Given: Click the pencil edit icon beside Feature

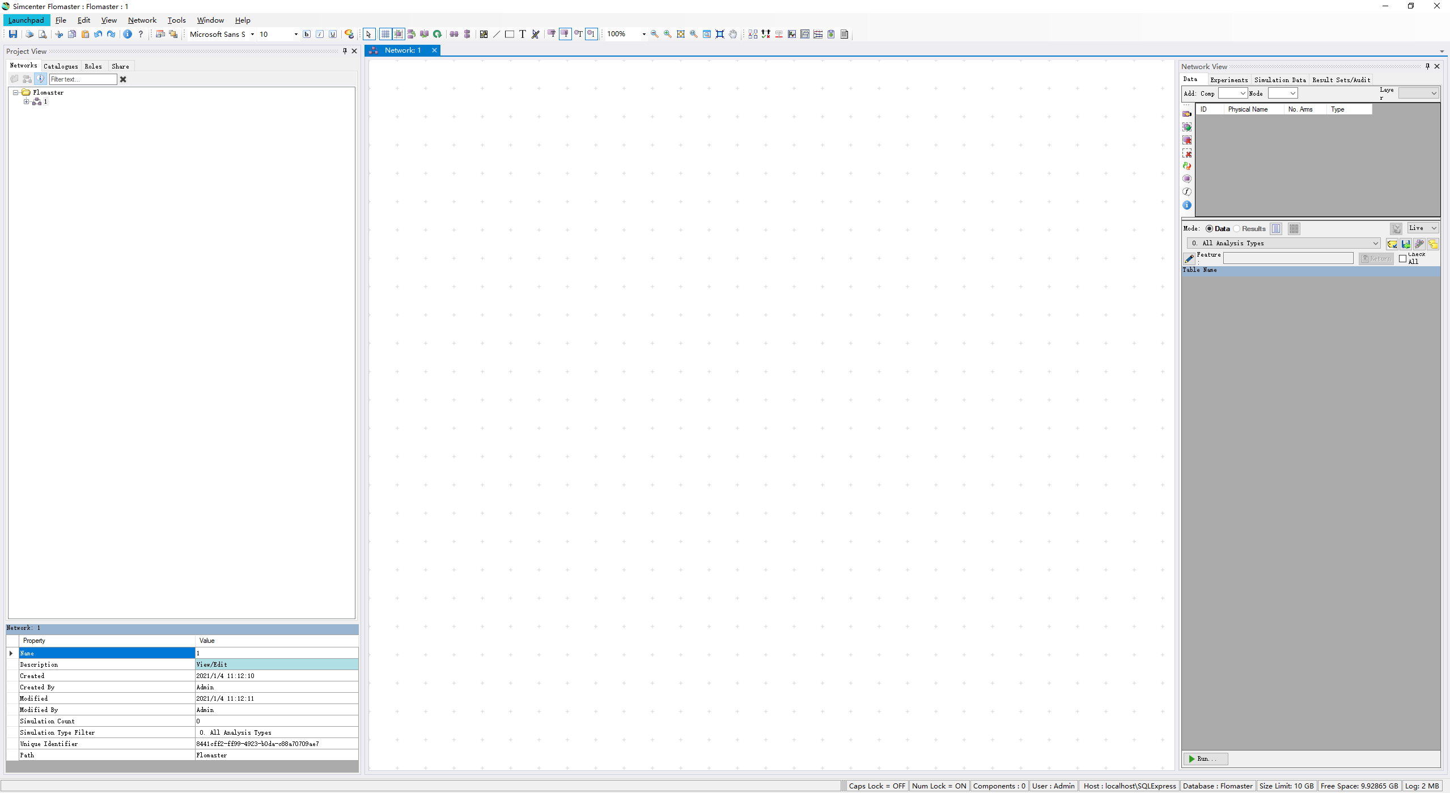Looking at the screenshot, I should (x=1189, y=258).
